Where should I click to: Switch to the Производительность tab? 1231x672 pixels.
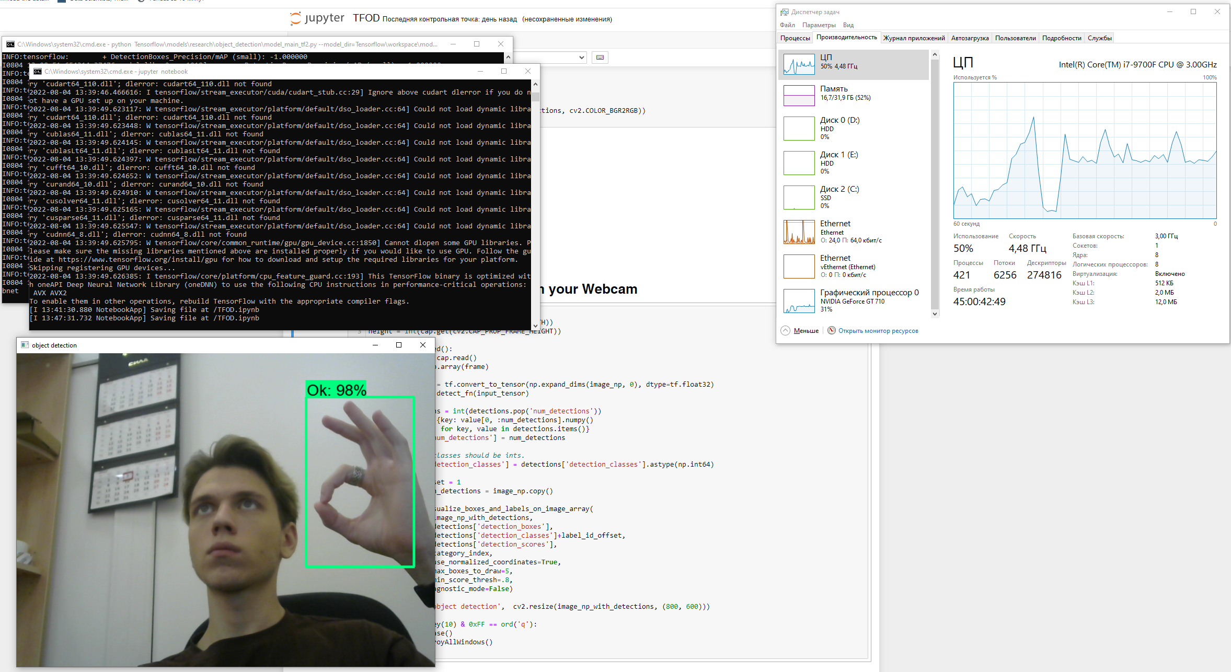pos(846,38)
